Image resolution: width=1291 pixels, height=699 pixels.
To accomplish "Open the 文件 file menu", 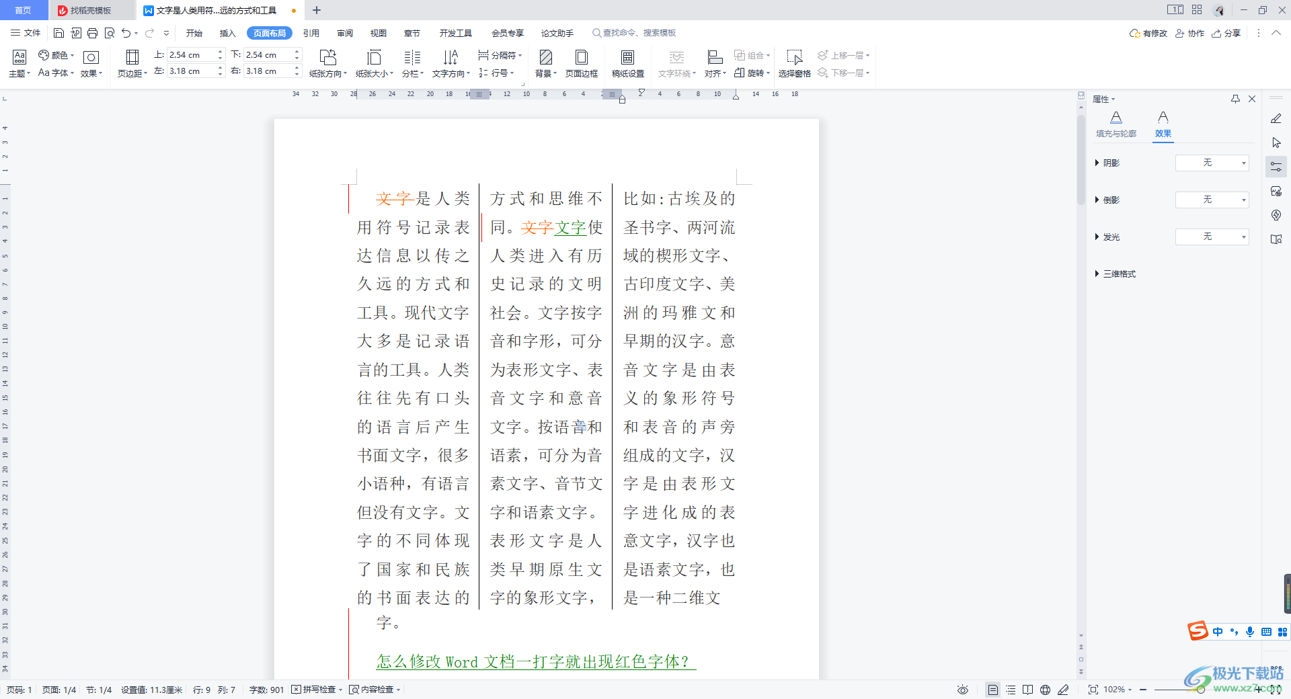I will (x=26, y=33).
